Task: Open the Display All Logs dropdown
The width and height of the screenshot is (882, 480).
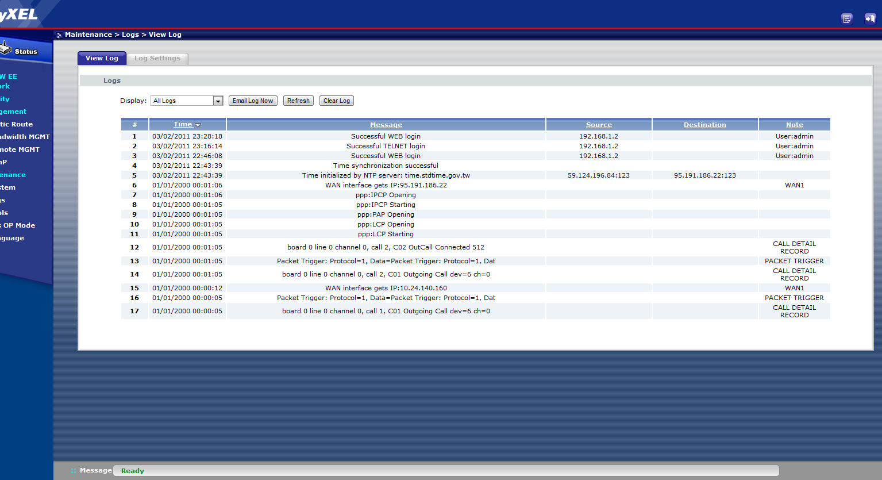Action: pos(187,101)
